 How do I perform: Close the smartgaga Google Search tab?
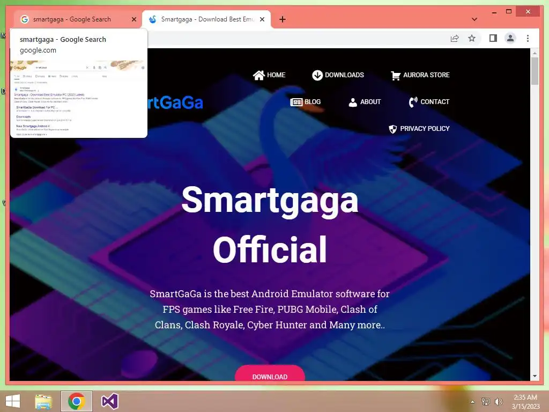[x=133, y=19]
